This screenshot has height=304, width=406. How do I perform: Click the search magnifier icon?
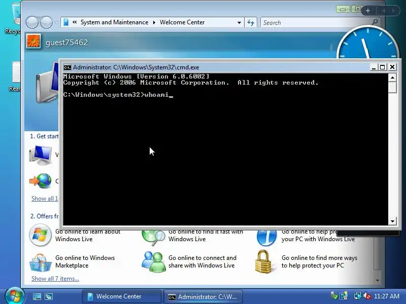375,22
